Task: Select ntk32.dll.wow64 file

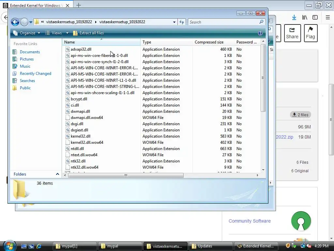Action: coord(84,167)
